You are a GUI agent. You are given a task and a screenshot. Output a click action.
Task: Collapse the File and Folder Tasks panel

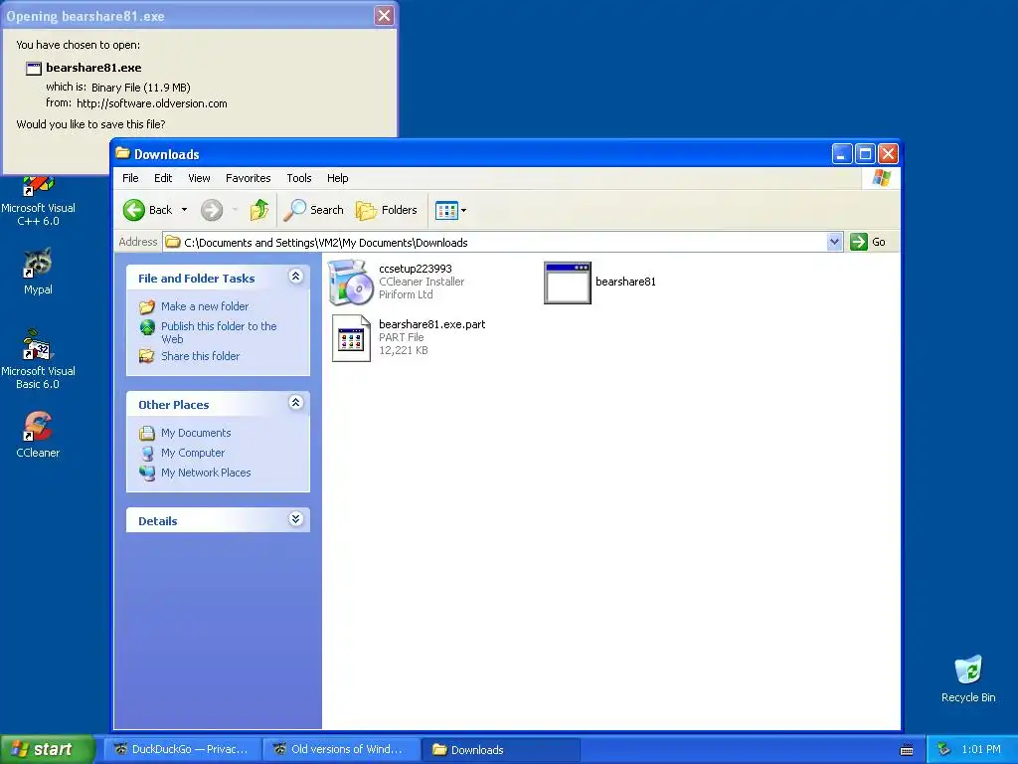click(x=295, y=277)
